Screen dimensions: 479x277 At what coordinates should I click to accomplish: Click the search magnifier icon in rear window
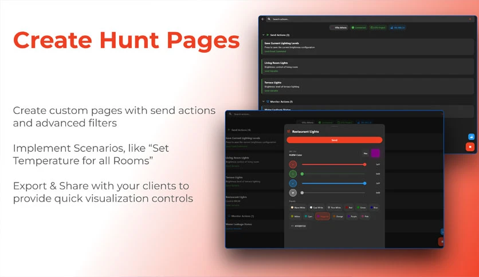tap(269, 19)
